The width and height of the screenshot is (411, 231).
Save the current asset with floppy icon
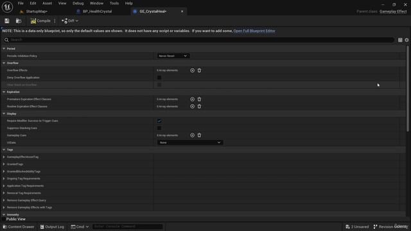click(x=7, y=21)
